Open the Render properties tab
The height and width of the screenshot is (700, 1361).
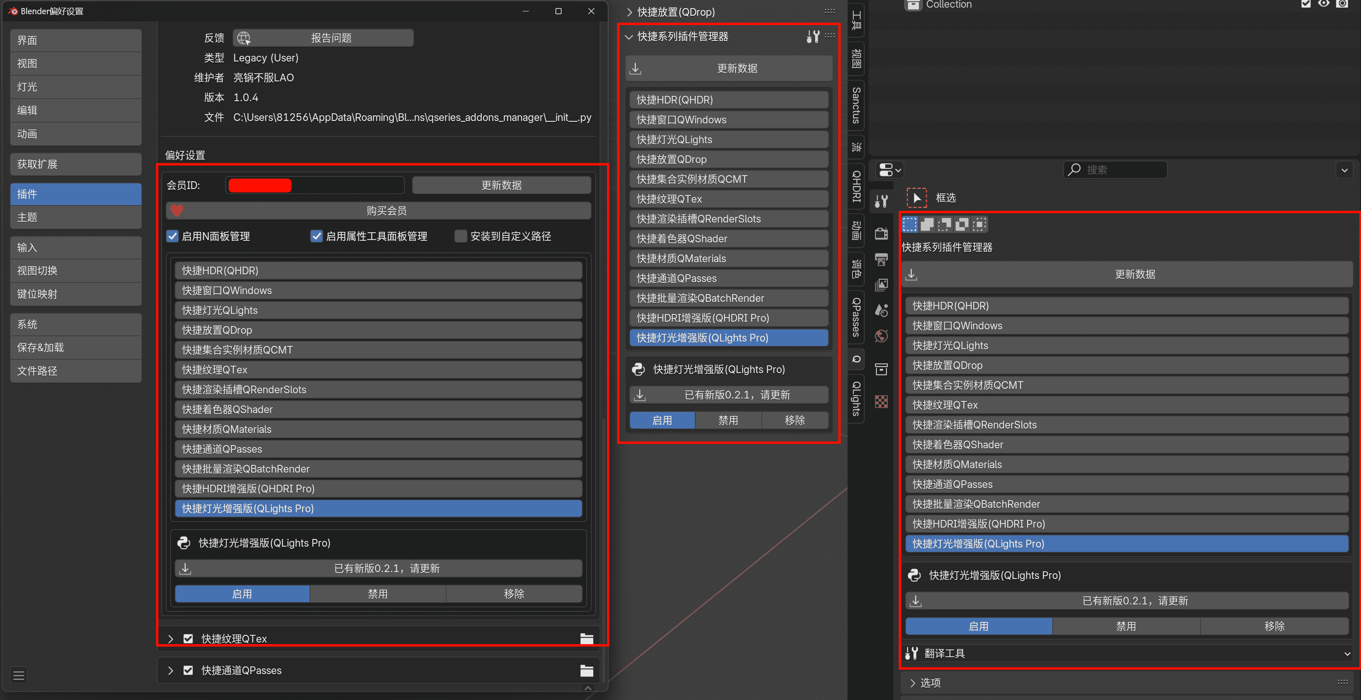tap(881, 233)
